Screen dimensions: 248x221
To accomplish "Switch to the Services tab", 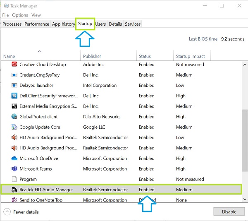I will point(133,24).
